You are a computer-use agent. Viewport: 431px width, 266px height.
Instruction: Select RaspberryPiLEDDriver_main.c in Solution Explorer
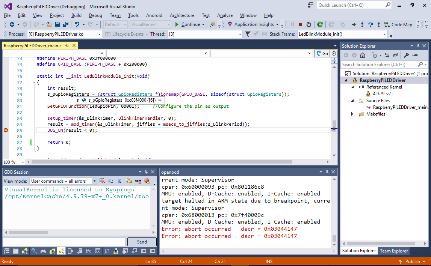click(x=401, y=107)
